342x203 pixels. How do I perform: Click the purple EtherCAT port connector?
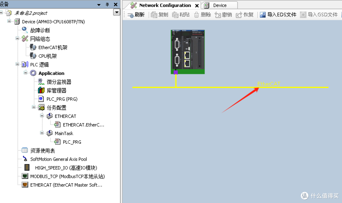coord(175,72)
